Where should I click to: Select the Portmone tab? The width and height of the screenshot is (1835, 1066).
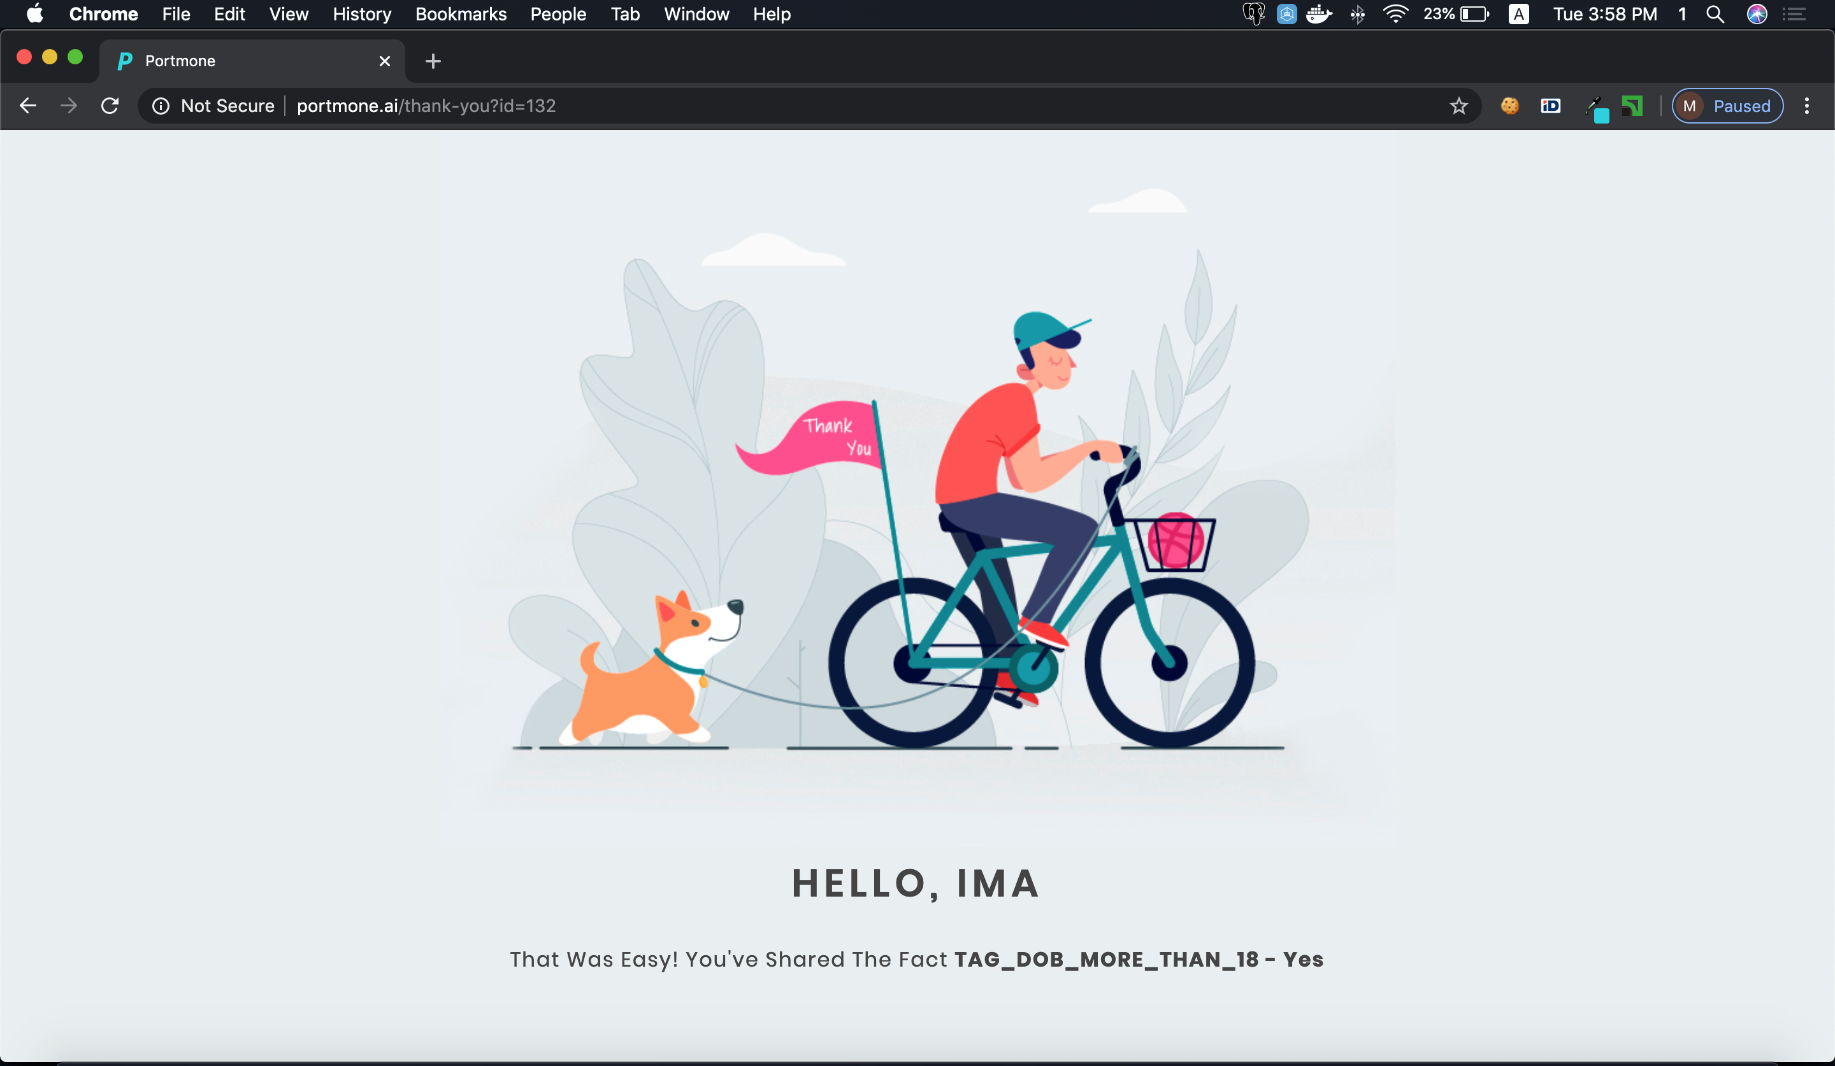[x=252, y=61]
